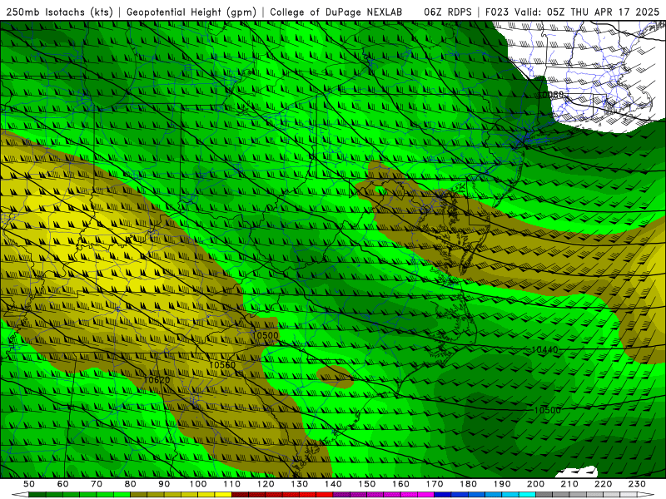Click the 110 value on the color scale
This screenshot has height=499, width=666.
coord(232,484)
